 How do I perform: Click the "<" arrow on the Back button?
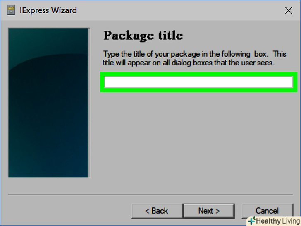click(147, 211)
